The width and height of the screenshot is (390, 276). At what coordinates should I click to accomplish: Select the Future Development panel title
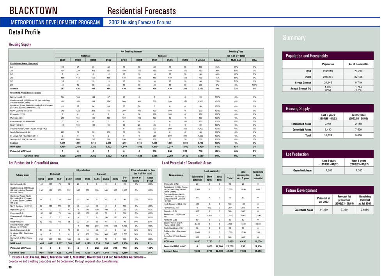(x=301, y=191)
